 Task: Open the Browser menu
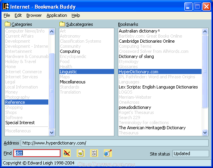point(34,15)
